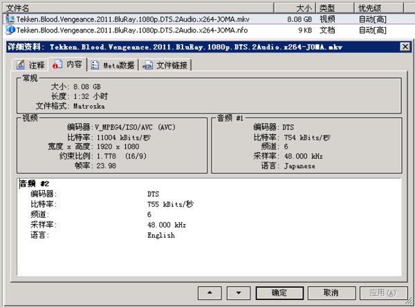Click the disabled 应用 button

383,293
